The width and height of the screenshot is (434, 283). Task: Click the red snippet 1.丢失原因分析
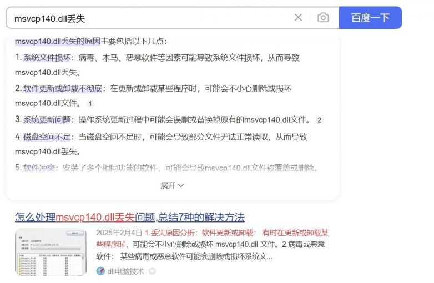tap(171, 233)
